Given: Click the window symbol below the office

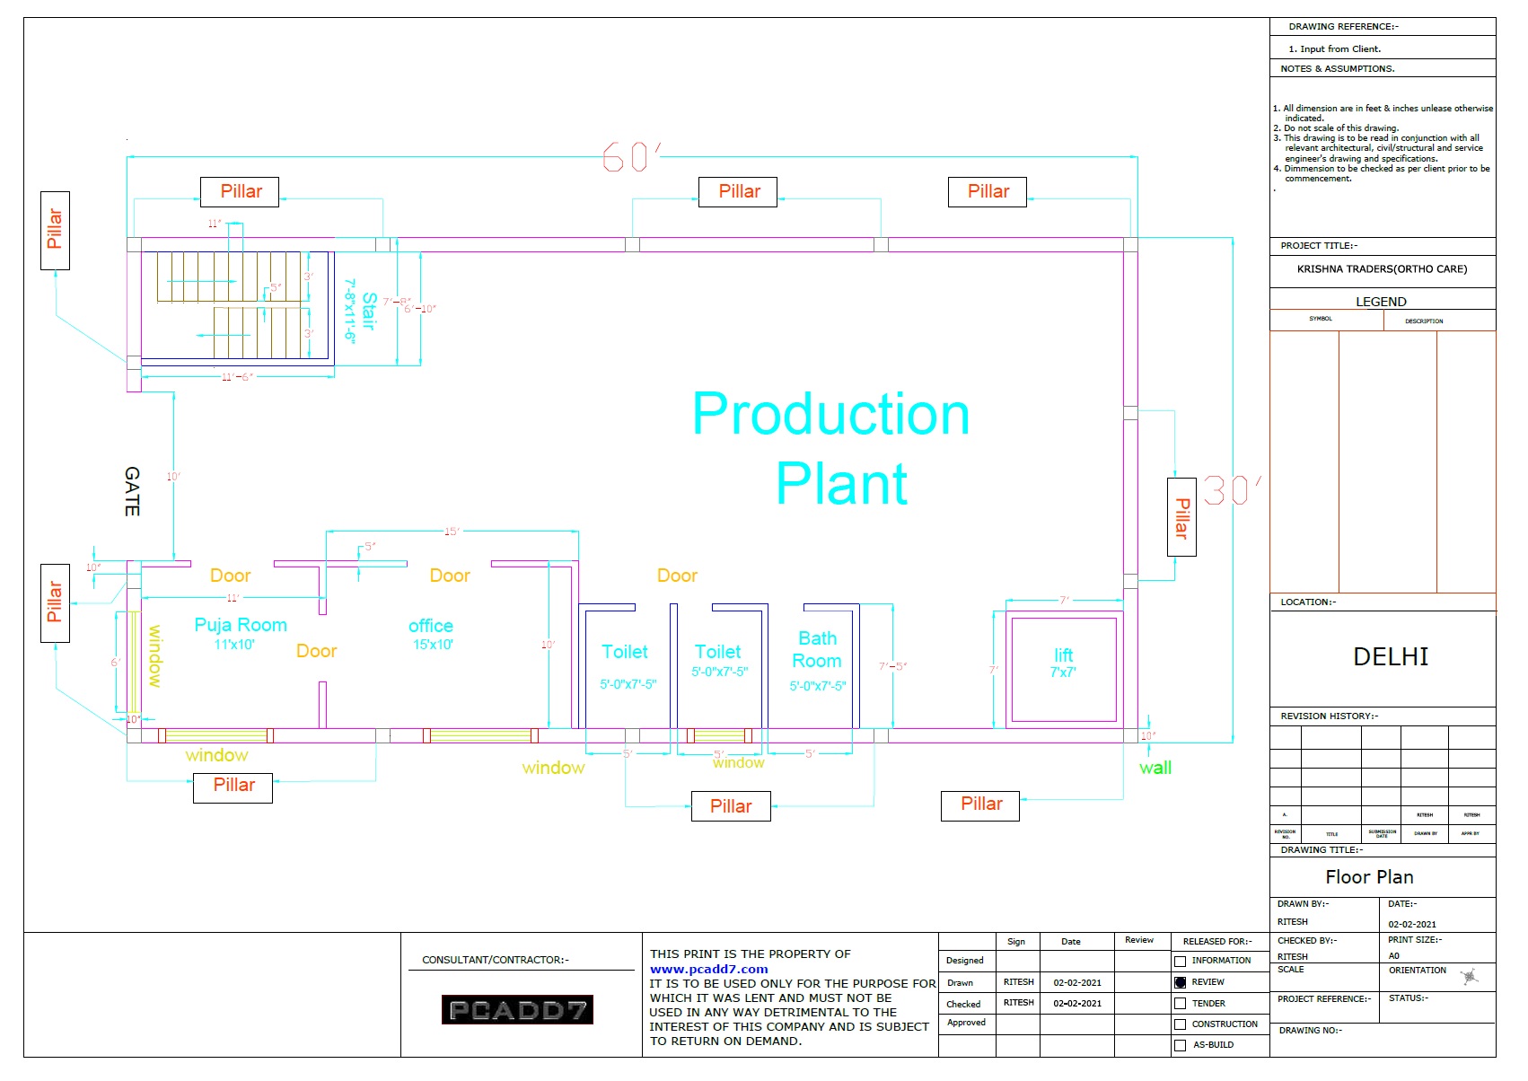Looking at the screenshot, I should [x=479, y=736].
